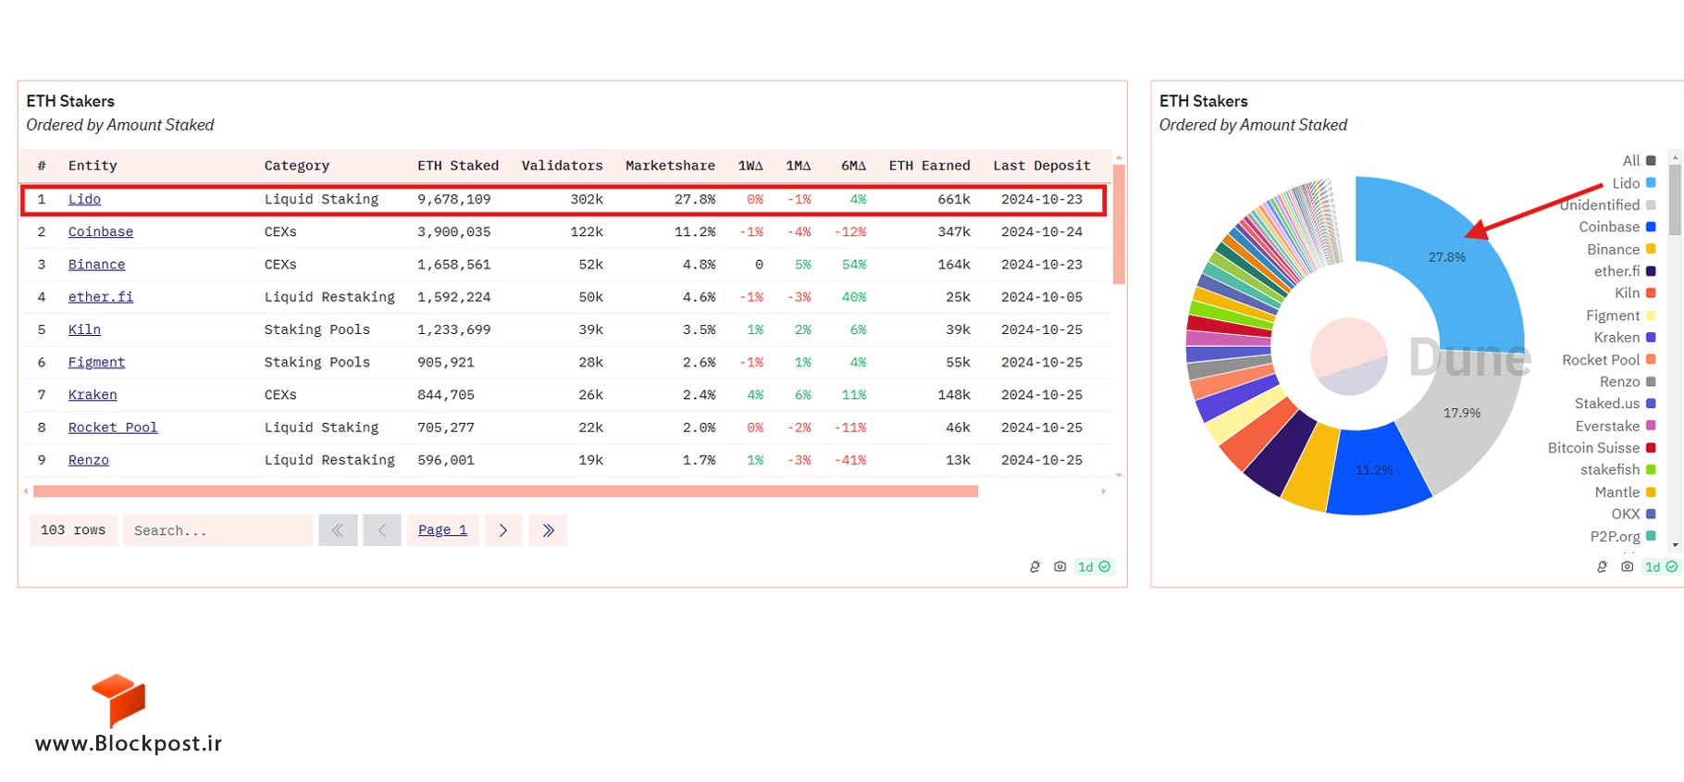Open the Page 1 selector
The width and height of the screenshot is (1684, 782).
[443, 530]
